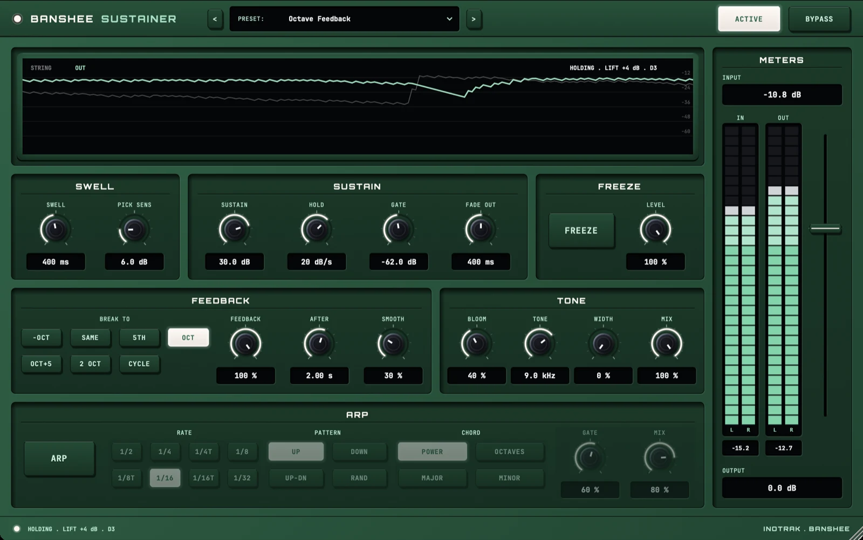Select the MAJOR chord type

click(432, 478)
